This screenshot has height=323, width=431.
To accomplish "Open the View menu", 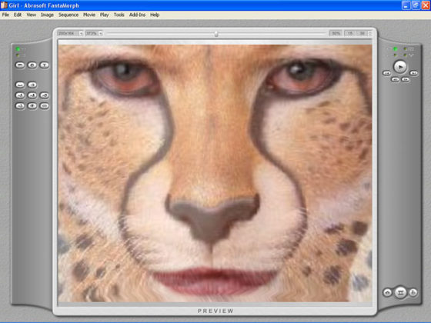I will (x=31, y=15).
